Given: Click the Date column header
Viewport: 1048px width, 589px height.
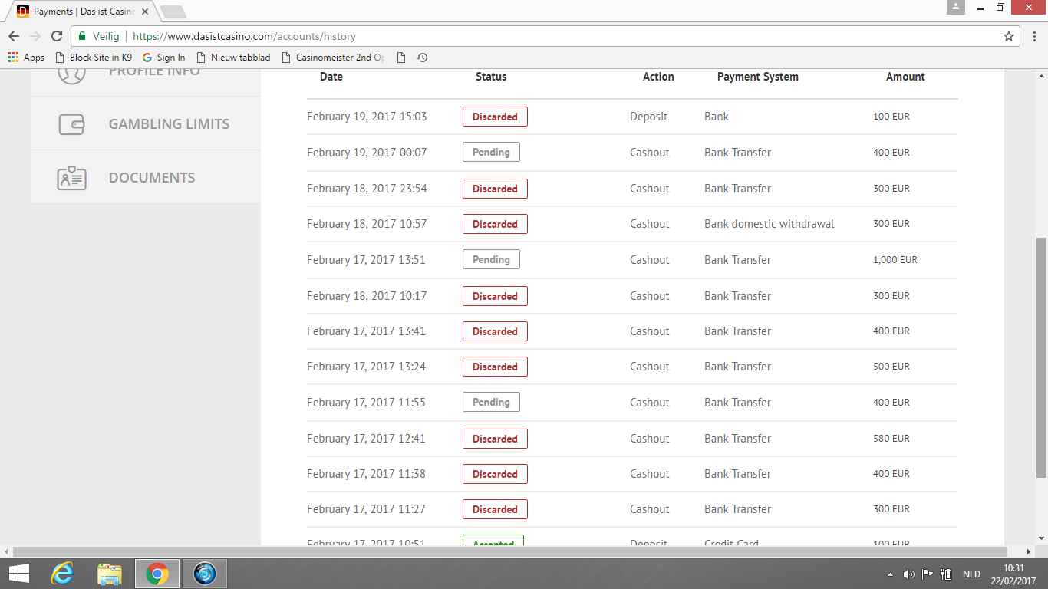Looking at the screenshot, I should [331, 77].
